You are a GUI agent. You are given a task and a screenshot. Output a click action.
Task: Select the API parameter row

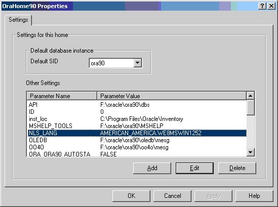(x=137, y=105)
